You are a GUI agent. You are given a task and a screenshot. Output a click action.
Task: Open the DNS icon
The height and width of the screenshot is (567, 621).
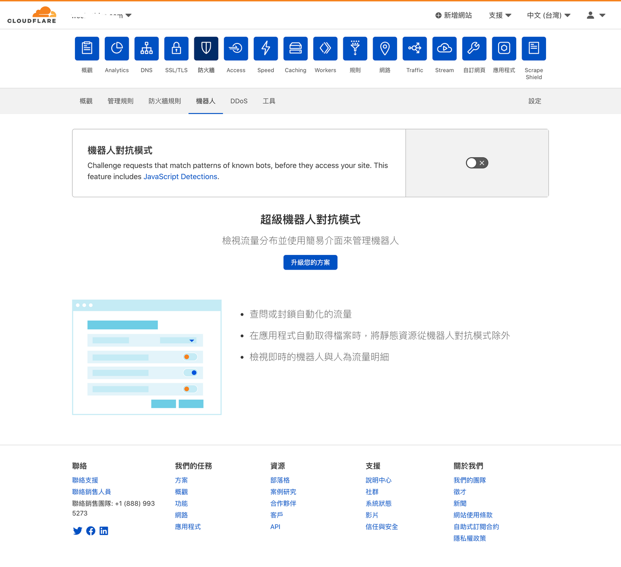click(x=146, y=48)
